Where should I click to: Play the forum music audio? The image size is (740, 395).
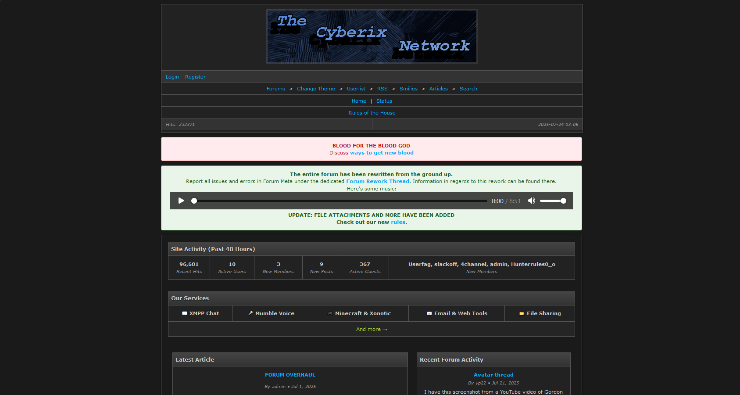point(181,201)
